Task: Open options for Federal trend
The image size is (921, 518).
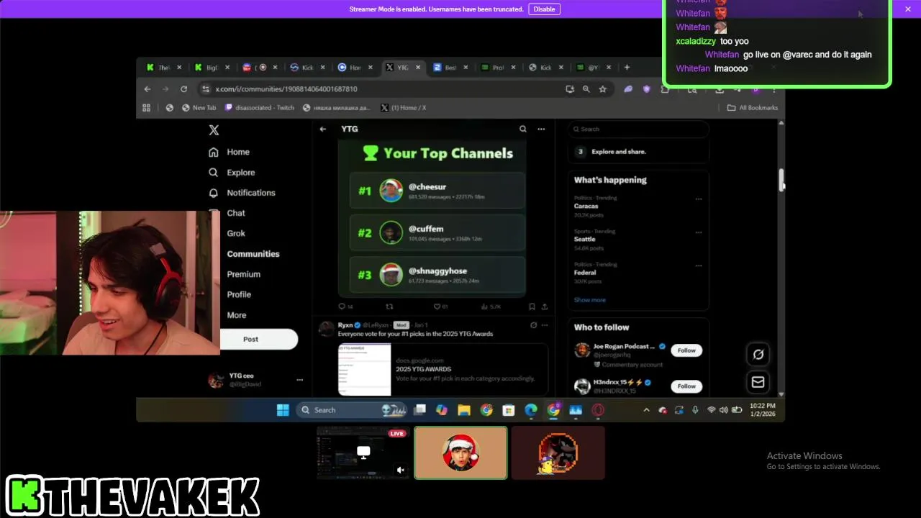Action: (x=698, y=265)
